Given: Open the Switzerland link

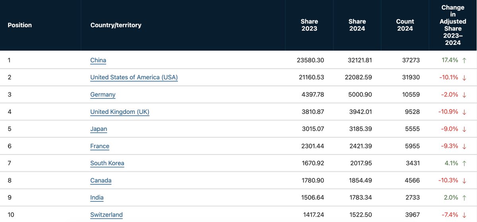Looking at the screenshot, I should click(107, 215).
